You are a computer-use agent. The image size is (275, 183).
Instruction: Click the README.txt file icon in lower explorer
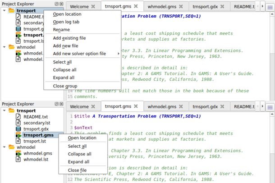pos(18,117)
